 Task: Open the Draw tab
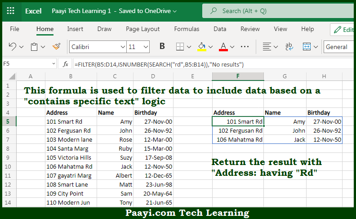point(104,29)
